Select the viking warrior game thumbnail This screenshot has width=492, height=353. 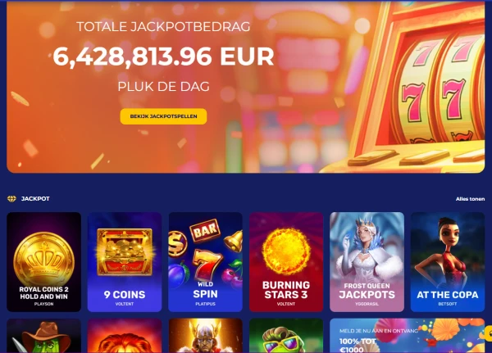(x=205, y=336)
